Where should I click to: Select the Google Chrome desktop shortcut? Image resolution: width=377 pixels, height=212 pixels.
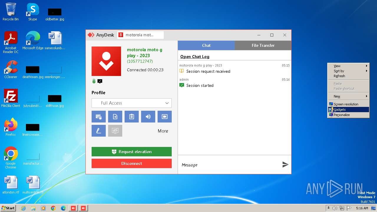(x=11, y=158)
